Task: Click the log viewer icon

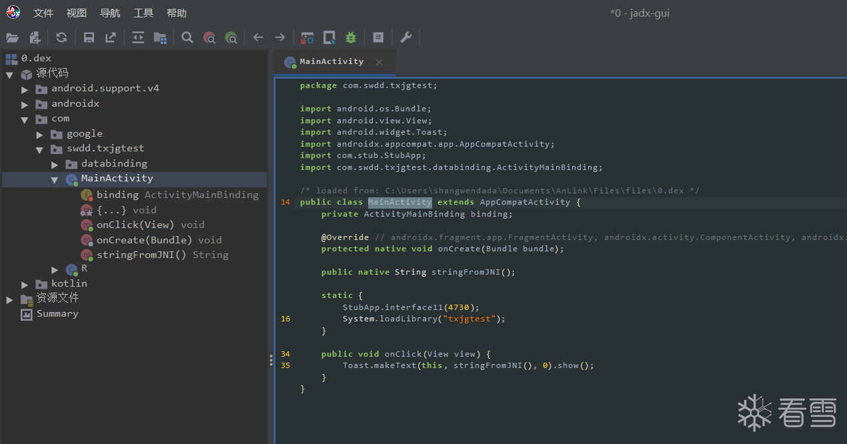Action: click(x=378, y=38)
